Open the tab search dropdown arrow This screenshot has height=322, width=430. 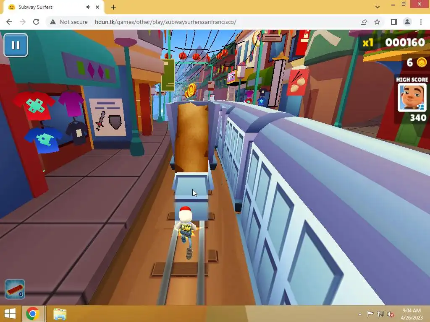pyautogui.click(x=378, y=7)
